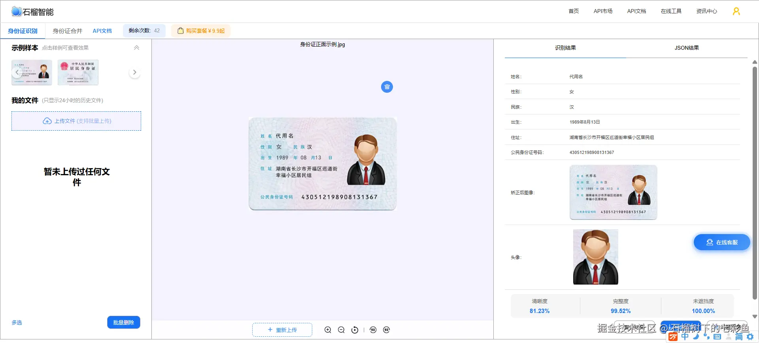Click the scrollbar down arrow in results
759x343 pixels.
click(755, 317)
